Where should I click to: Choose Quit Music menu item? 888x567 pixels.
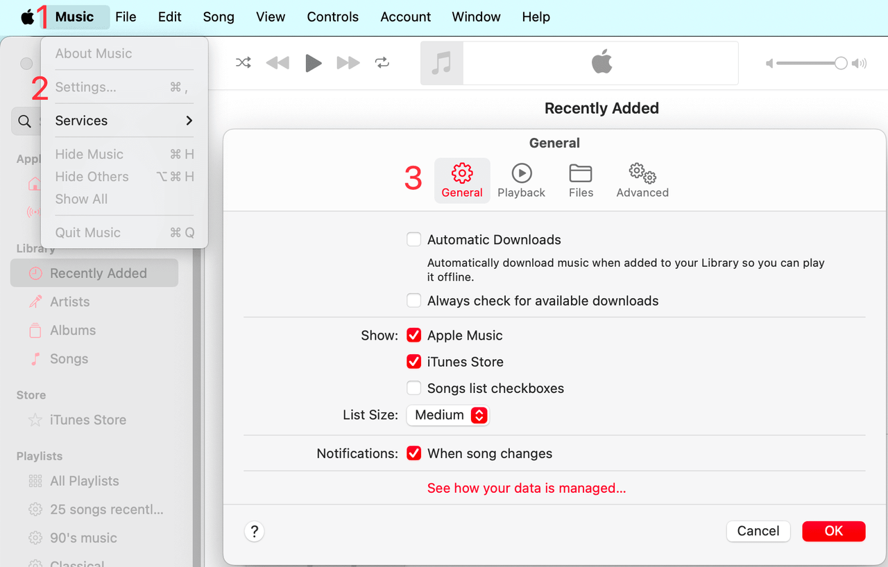point(124,233)
